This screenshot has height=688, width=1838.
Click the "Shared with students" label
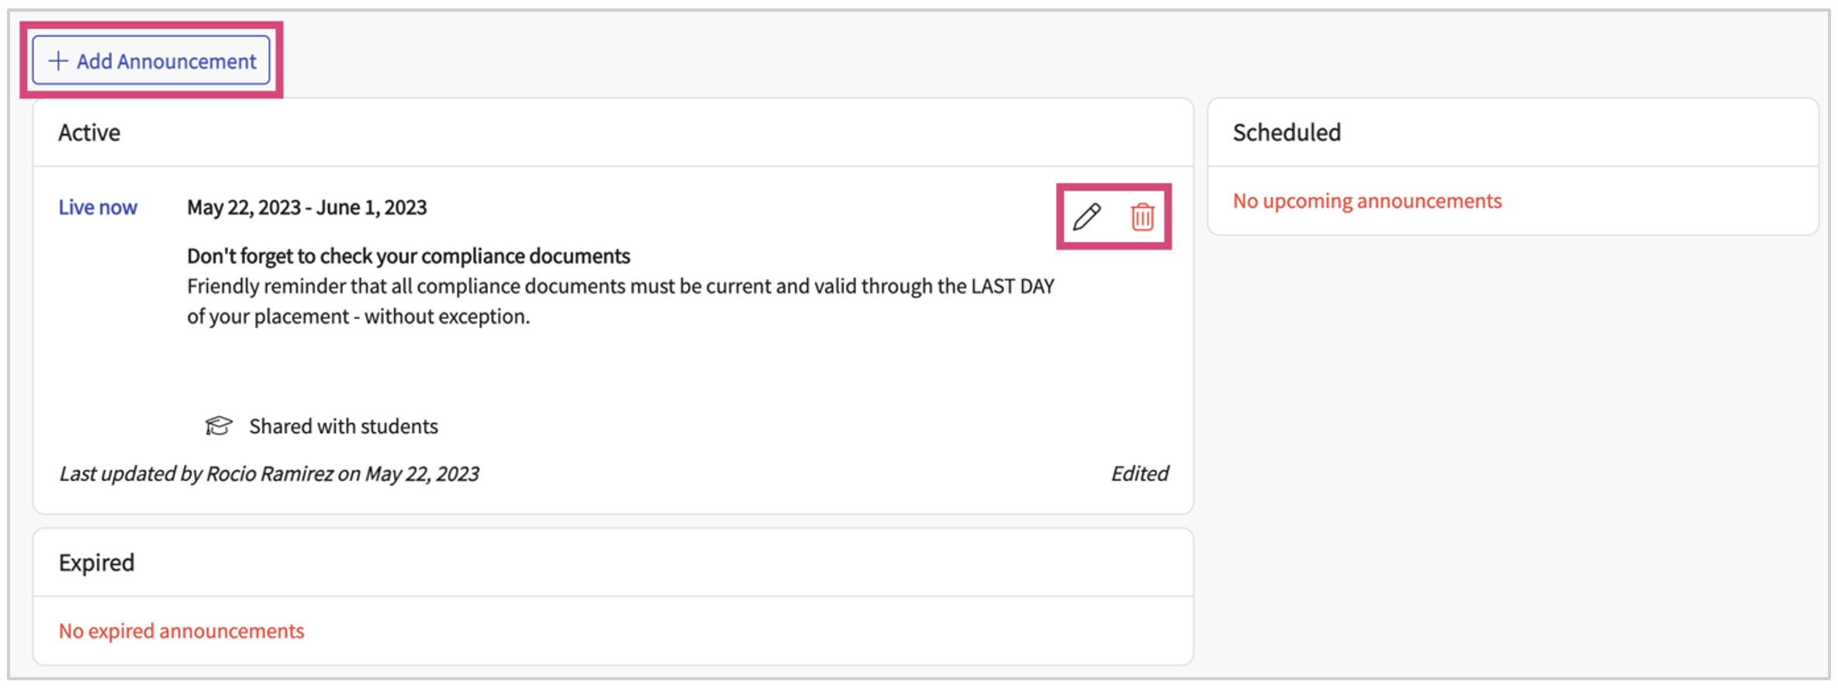tap(343, 427)
